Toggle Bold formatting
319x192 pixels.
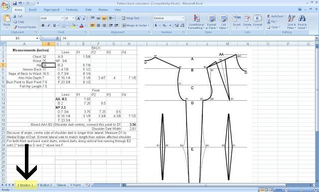tap(43, 25)
